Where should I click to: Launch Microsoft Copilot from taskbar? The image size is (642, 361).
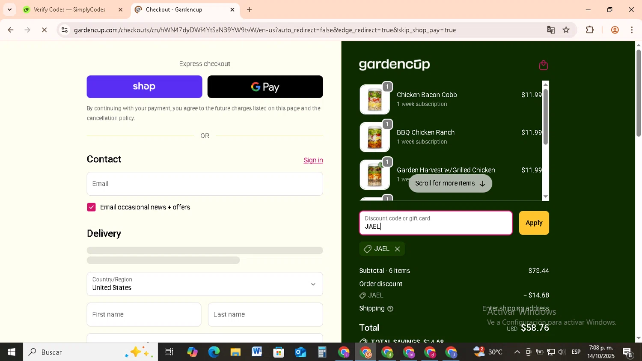(192, 352)
